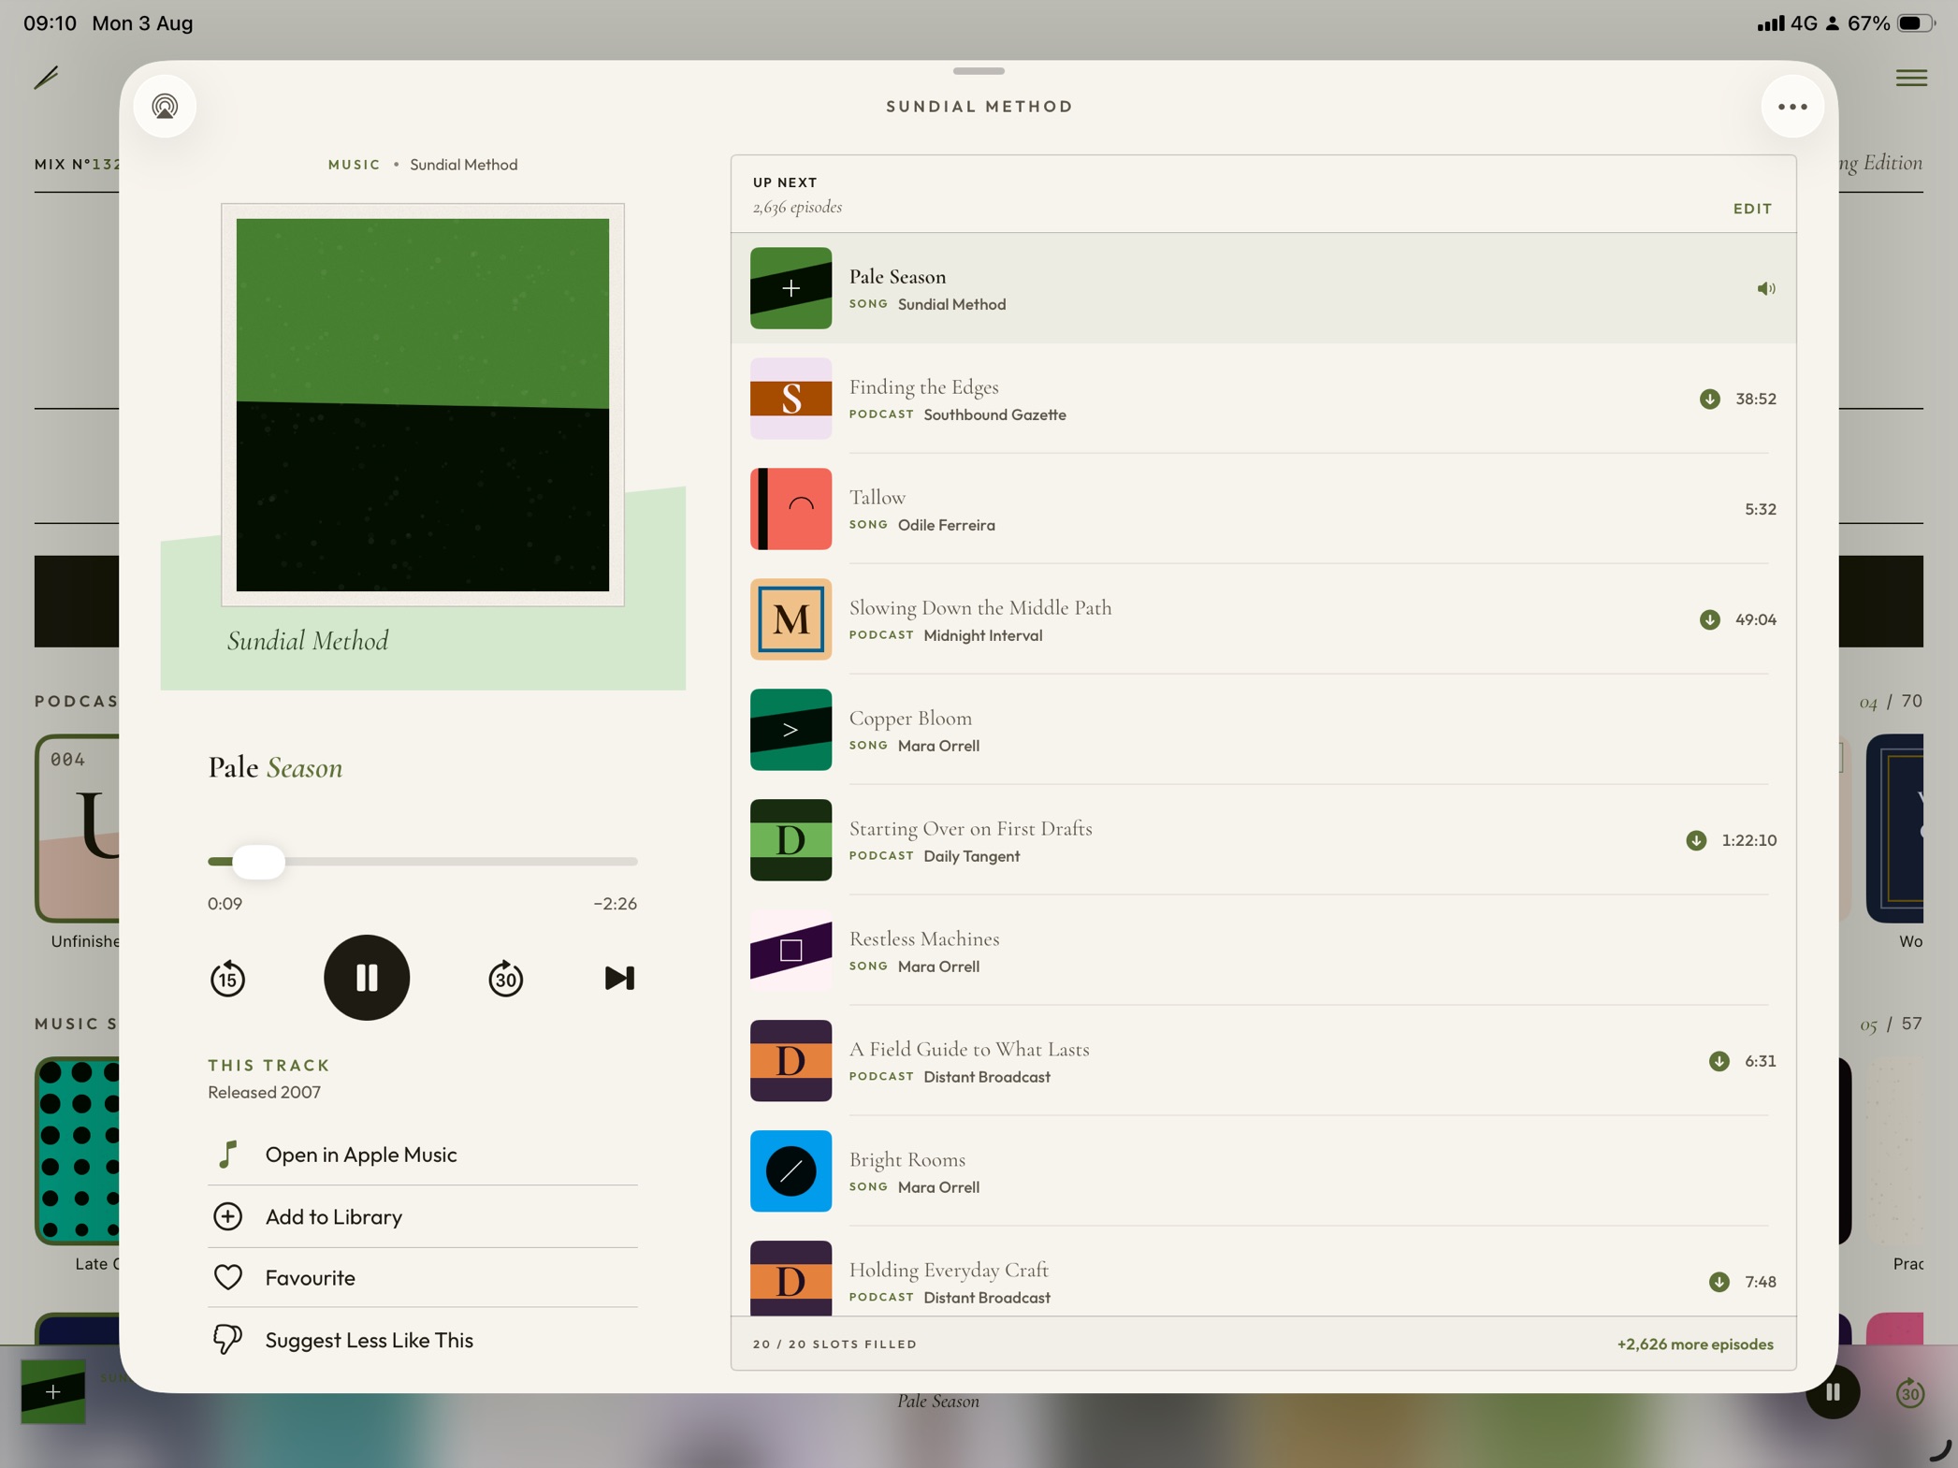Skip to next track

point(619,978)
